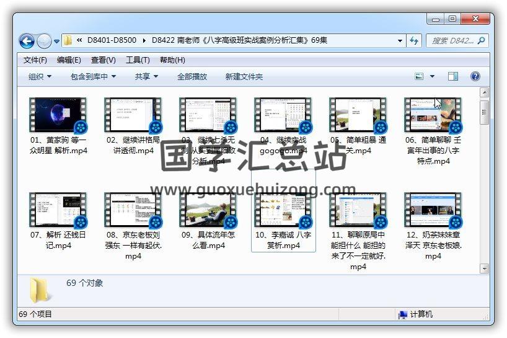
Task: Open the 文件(F) menu
Action: pyautogui.click(x=35, y=60)
